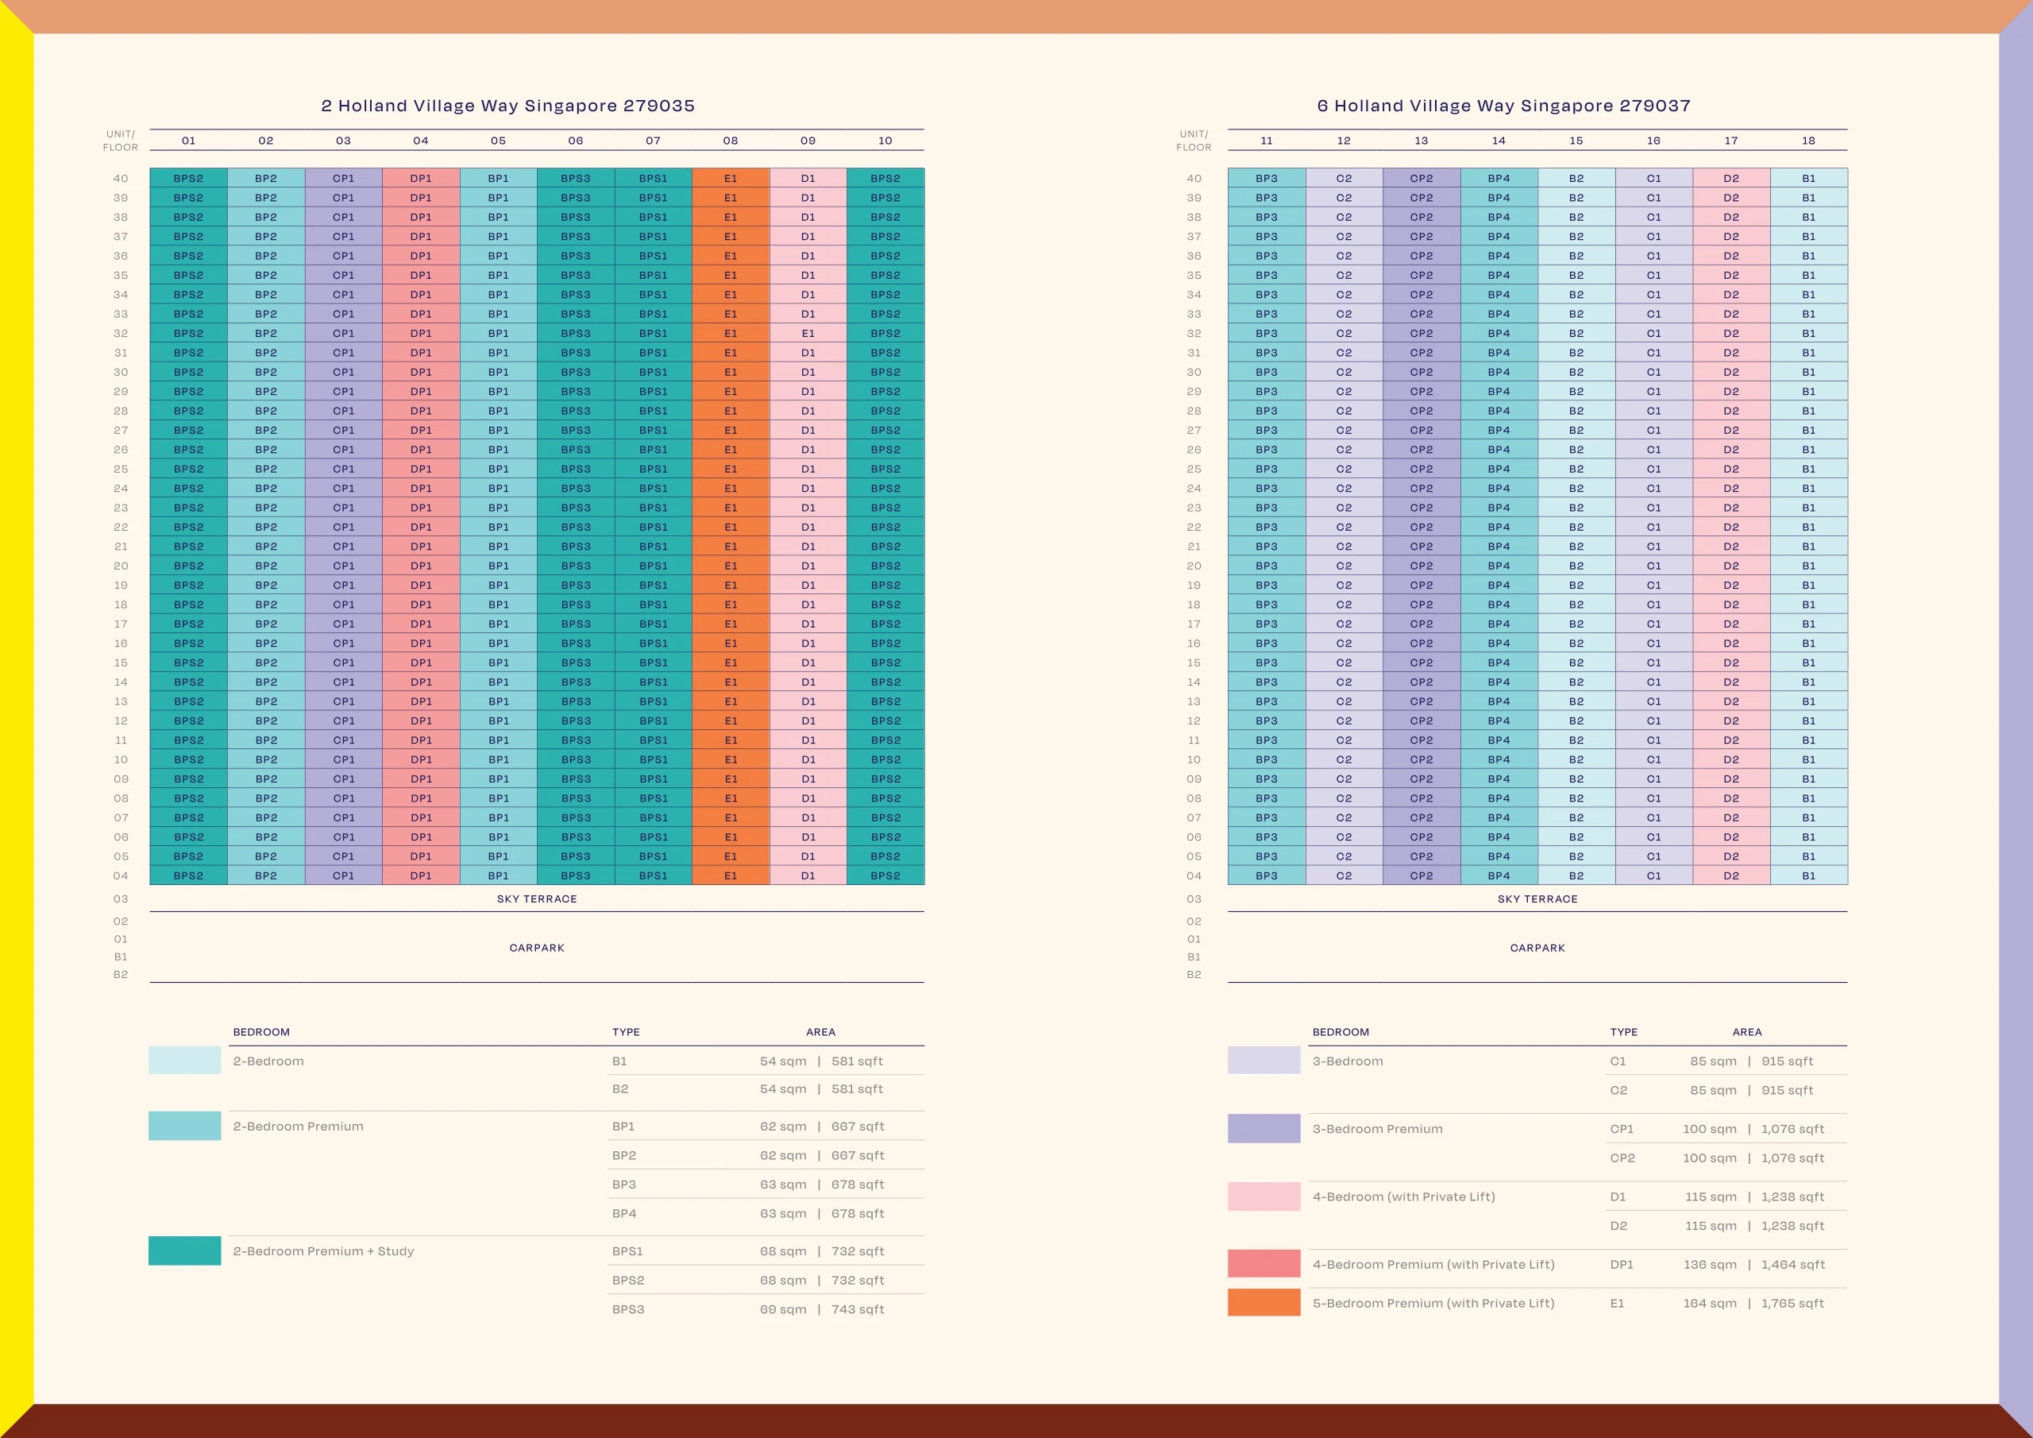2033x1438 pixels.
Task: Click the E1 cell in column 09 floor 32
Action: click(808, 333)
